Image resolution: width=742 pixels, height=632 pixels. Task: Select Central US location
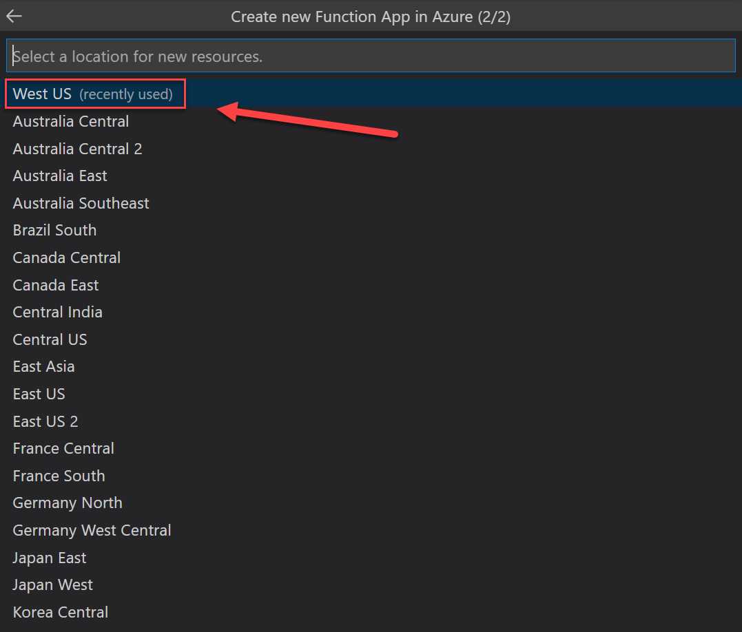coord(50,339)
